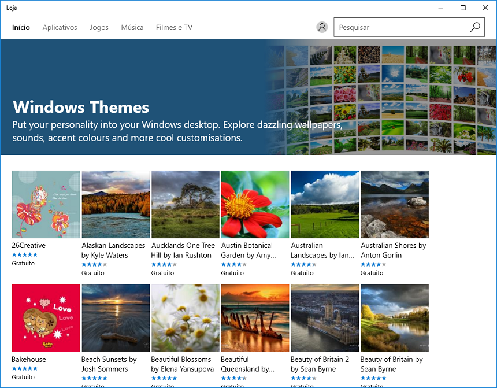Click Alaskan Landscapes by Kyle Waters title

point(113,250)
